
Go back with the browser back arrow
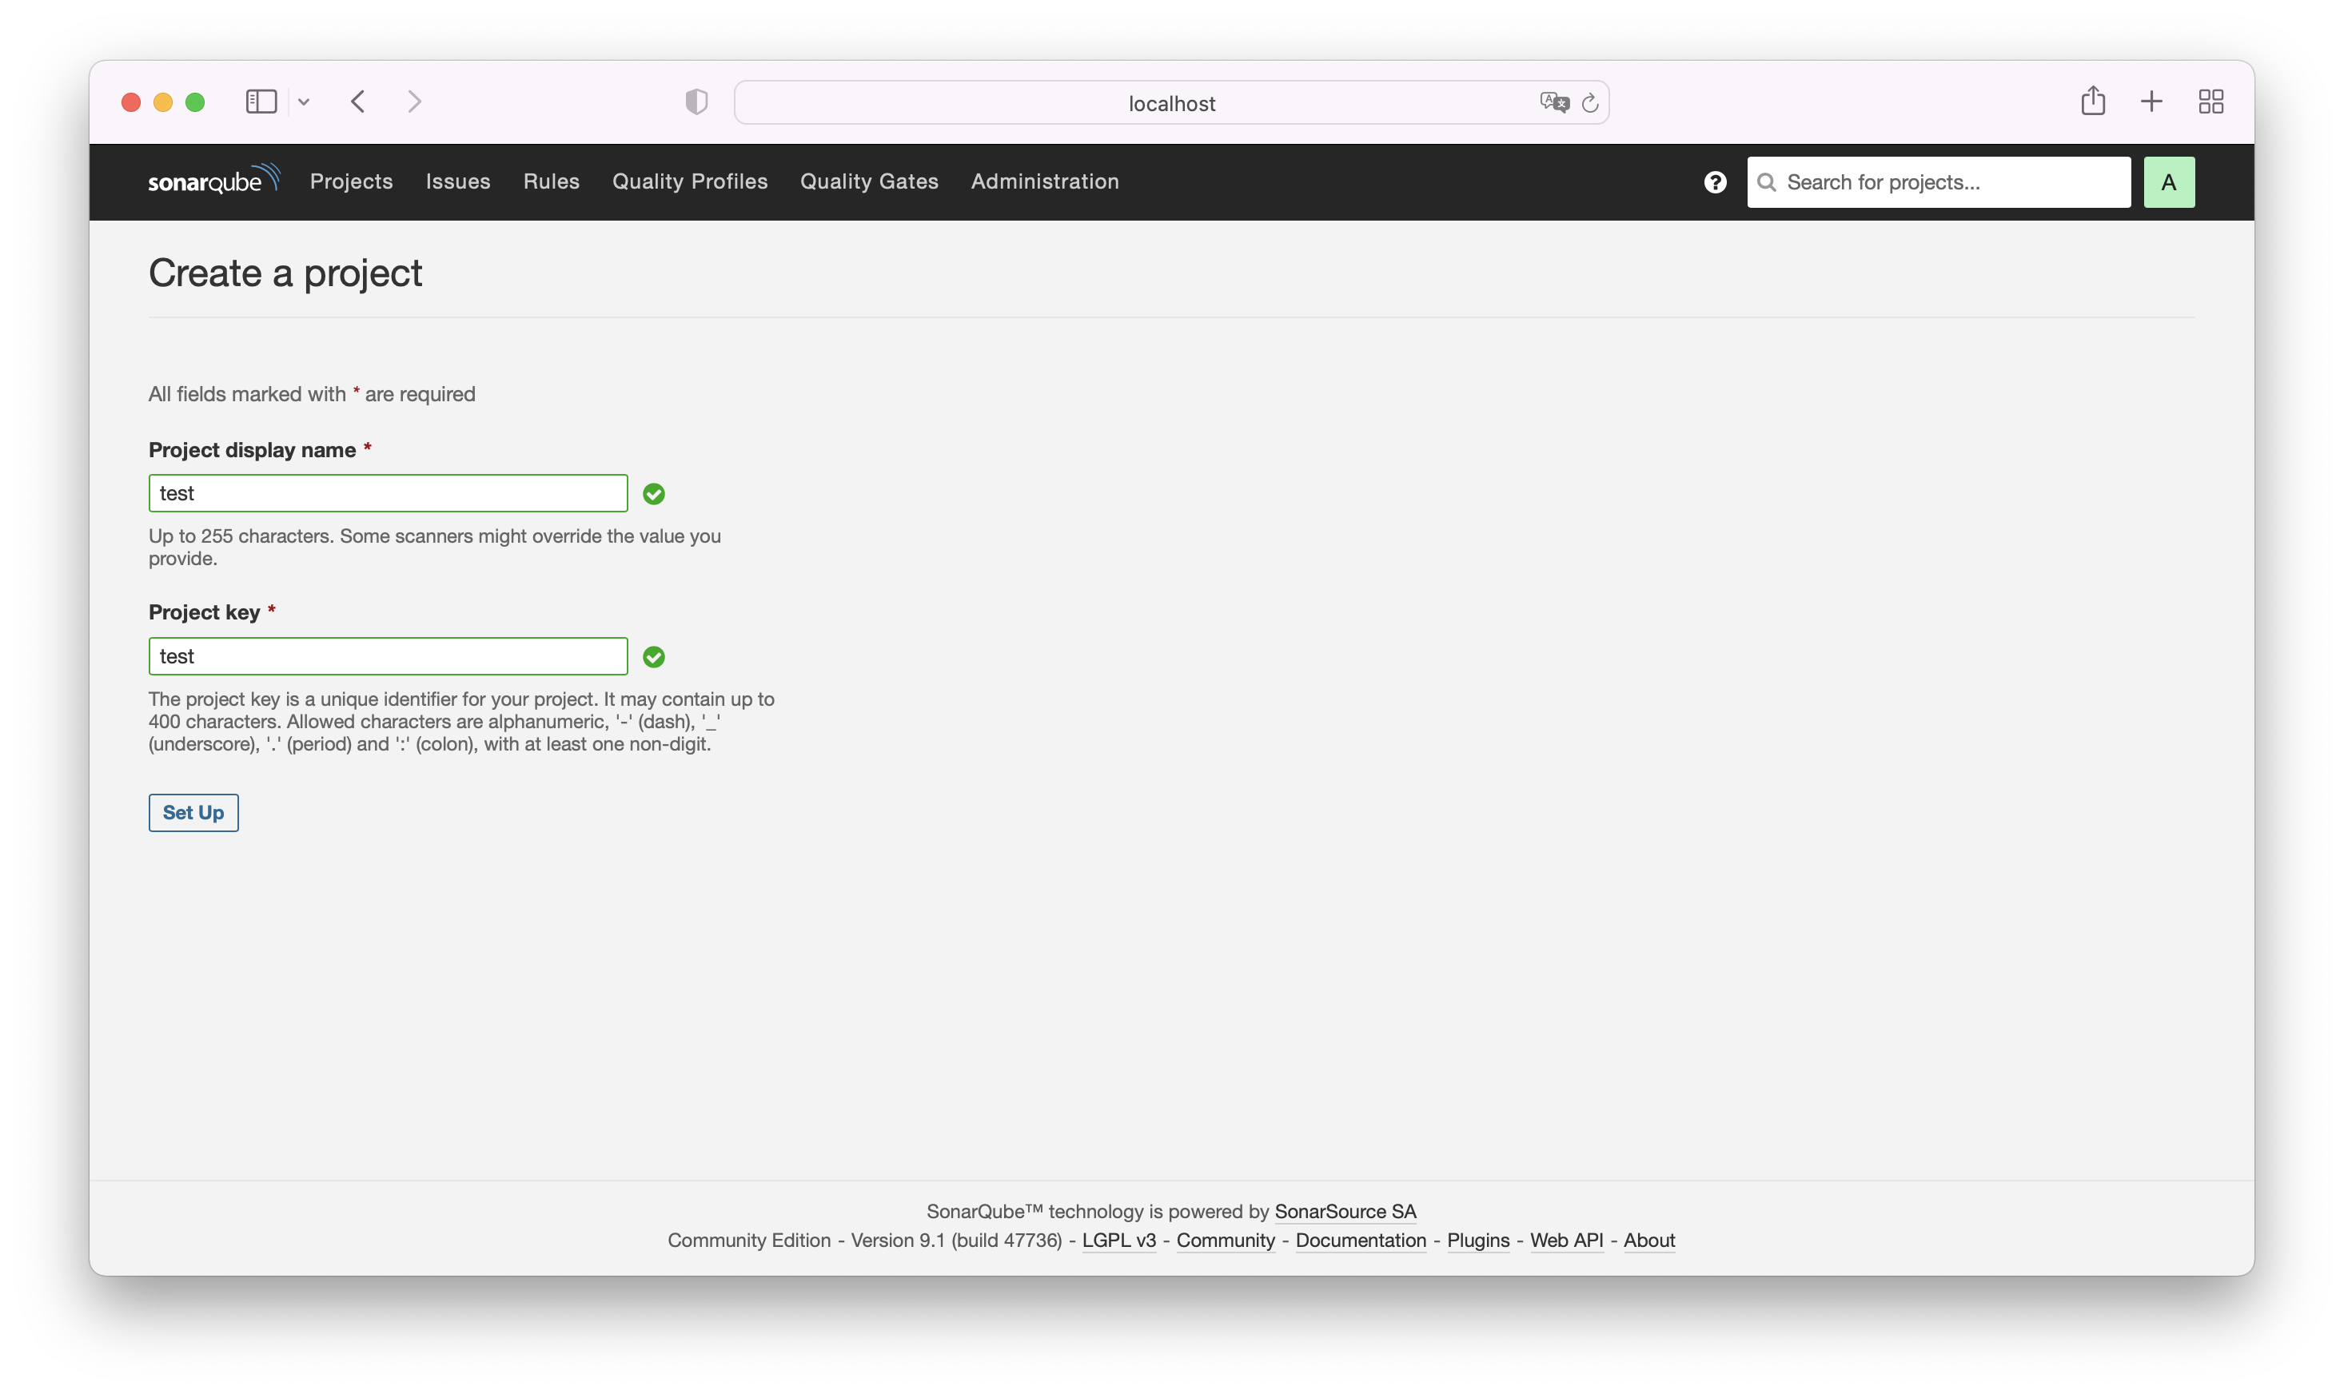coord(358,102)
